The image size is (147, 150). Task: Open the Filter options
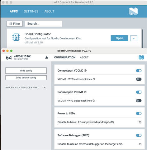point(15,24)
